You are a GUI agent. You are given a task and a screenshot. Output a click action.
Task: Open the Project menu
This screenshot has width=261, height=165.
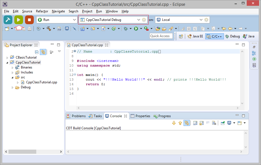(x=87, y=11)
